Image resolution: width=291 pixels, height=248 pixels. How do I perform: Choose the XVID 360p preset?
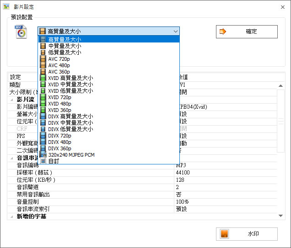point(109,110)
